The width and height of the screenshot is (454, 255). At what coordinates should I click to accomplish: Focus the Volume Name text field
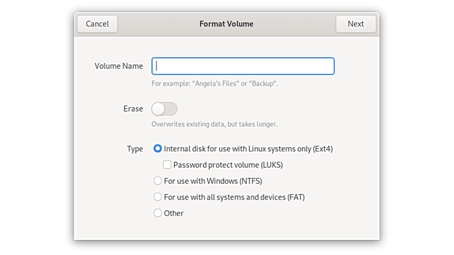pos(243,66)
